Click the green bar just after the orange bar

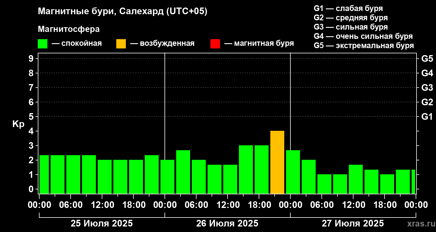(293, 172)
